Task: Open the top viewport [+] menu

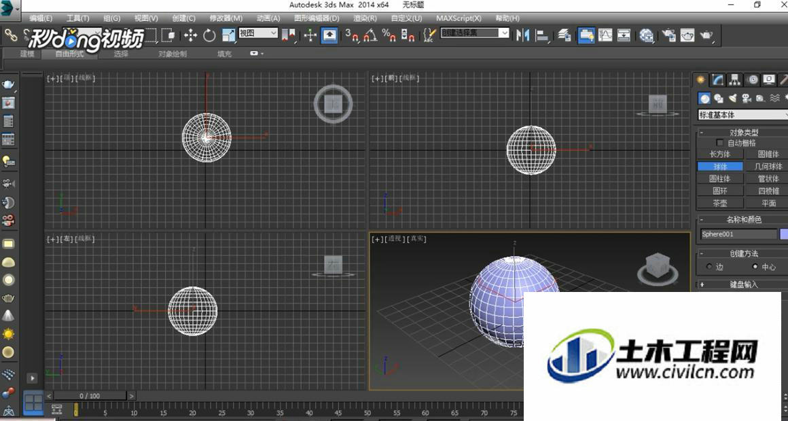Action: 52,78
